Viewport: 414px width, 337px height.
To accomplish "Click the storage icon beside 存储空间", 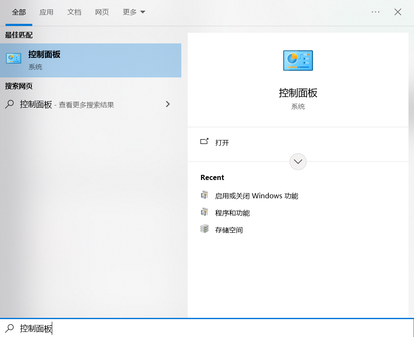I will coord(204,229).
